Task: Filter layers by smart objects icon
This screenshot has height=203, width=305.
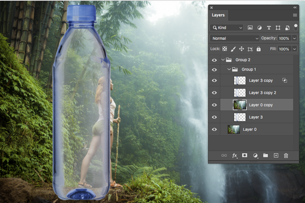Action: pyautogui.click(x=287, y=28)
